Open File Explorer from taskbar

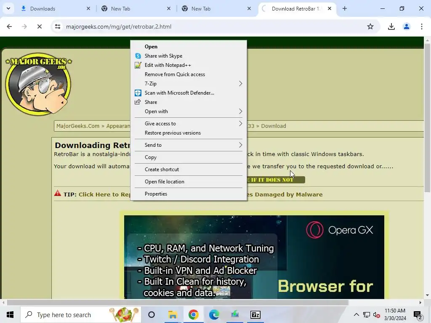pyautogui.click(x=173, y=315)
